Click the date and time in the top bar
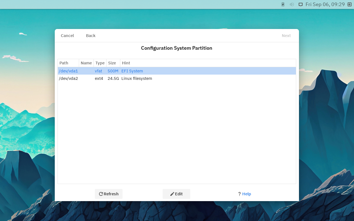Image resolution: width=354 pixels, height=221 pixels. point(326,4)
